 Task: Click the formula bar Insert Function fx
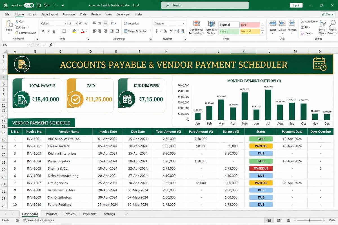pyautogui.click(x=51, y=45)
